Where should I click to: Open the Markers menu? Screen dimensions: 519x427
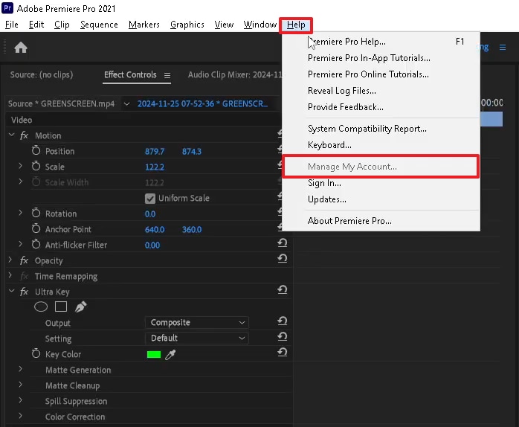[144, 25]
